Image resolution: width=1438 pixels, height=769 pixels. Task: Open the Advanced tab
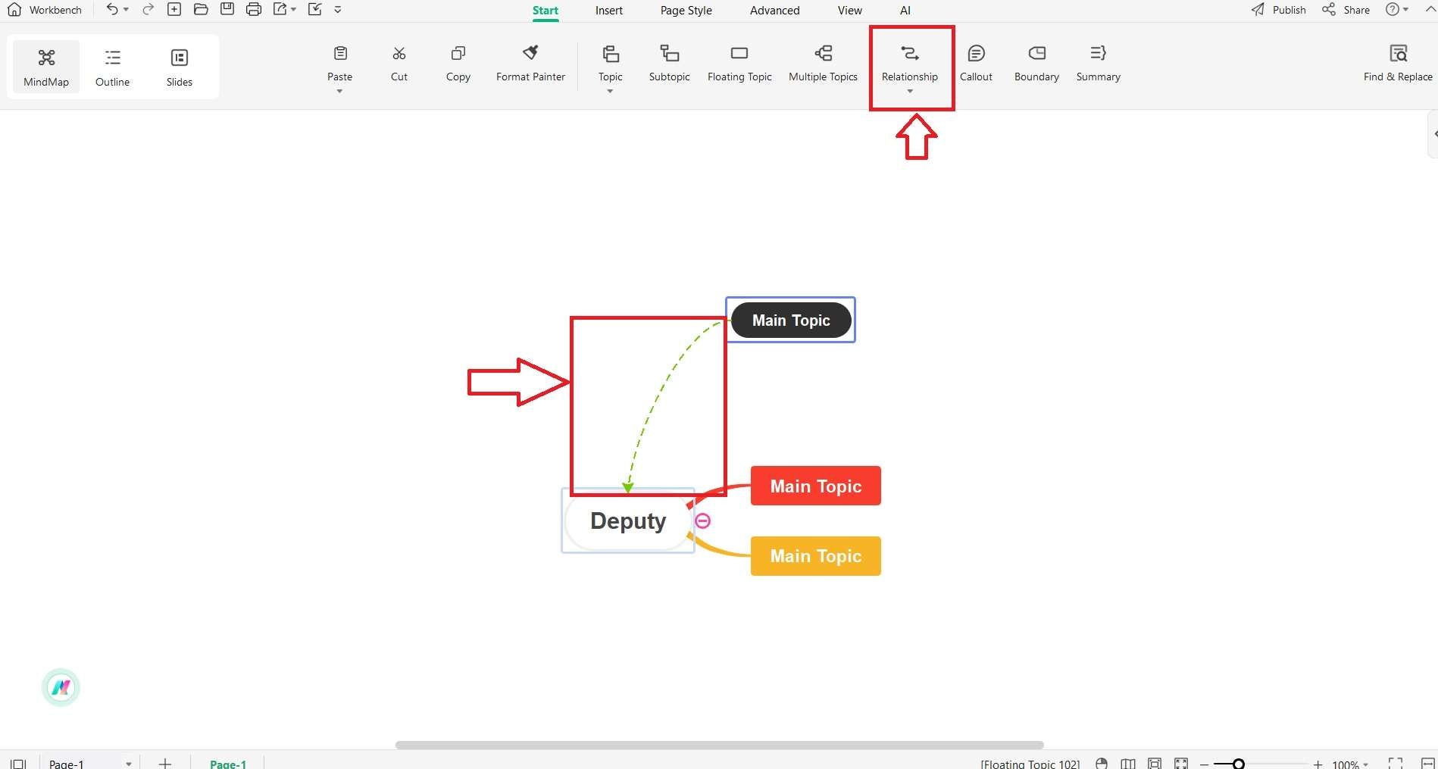click(775, 11)
